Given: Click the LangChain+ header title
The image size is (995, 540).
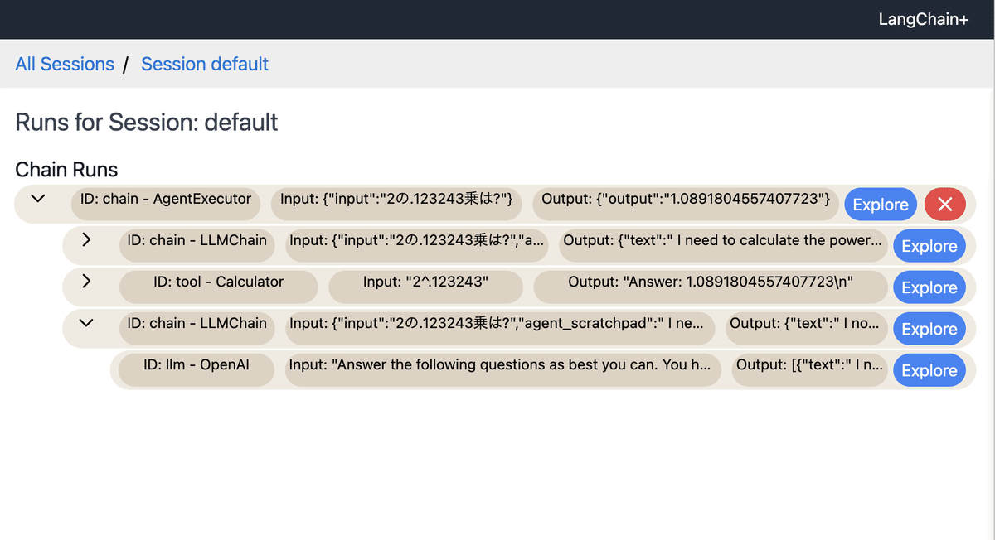Looking at the screenshot, I should [923, 19].
